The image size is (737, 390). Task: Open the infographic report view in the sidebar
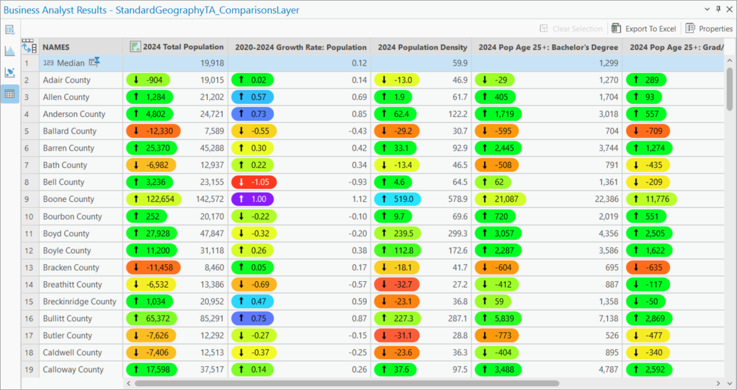pyautogui.click(x=9, y=29)
